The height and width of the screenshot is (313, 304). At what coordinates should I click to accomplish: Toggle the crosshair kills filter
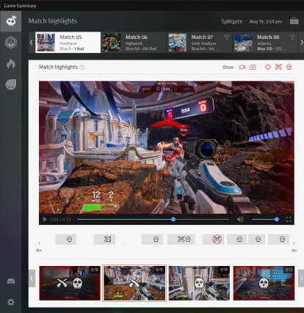(x=268, y=67)
